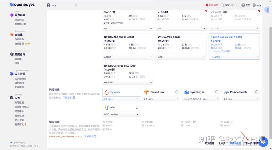Click the external link icon after 依赖管理 了解更多
The width and height of the screenshot is (272, 150).
click(x=95, y=136)
